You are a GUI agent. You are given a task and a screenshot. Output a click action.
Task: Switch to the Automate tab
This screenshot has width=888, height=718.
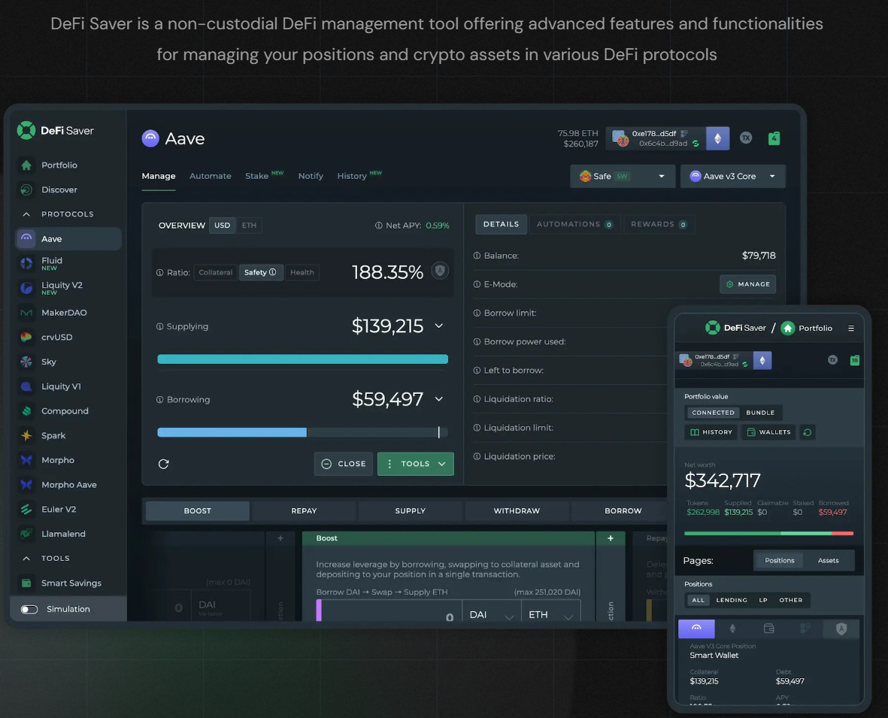click(x=210, y=176)
